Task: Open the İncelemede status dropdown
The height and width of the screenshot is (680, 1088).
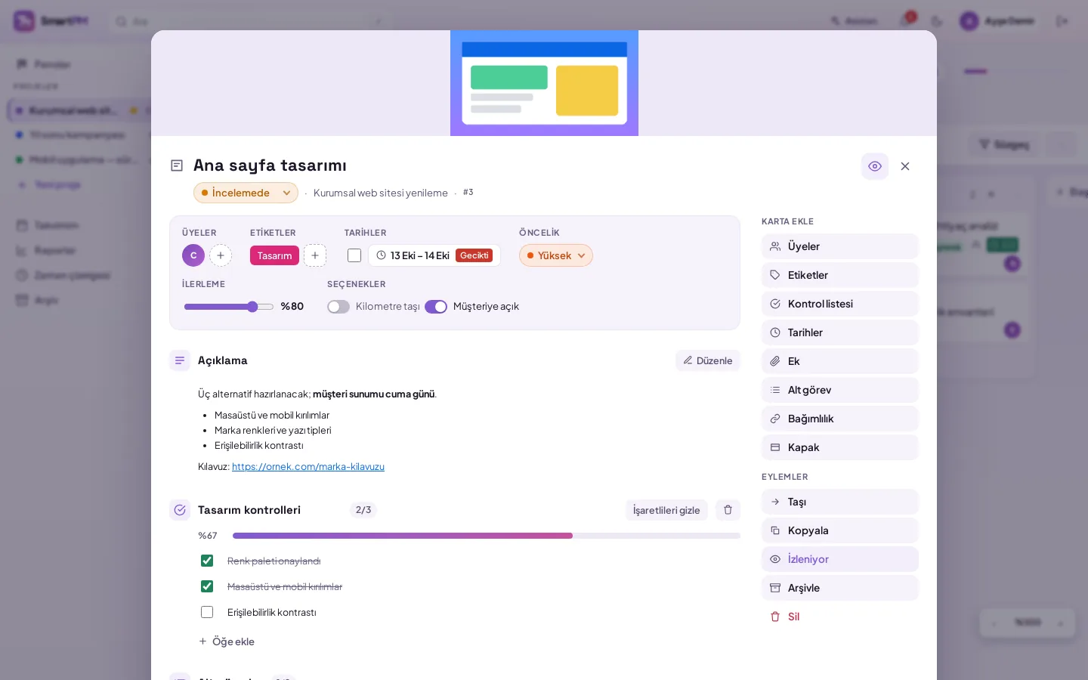Action: (246, 193)
